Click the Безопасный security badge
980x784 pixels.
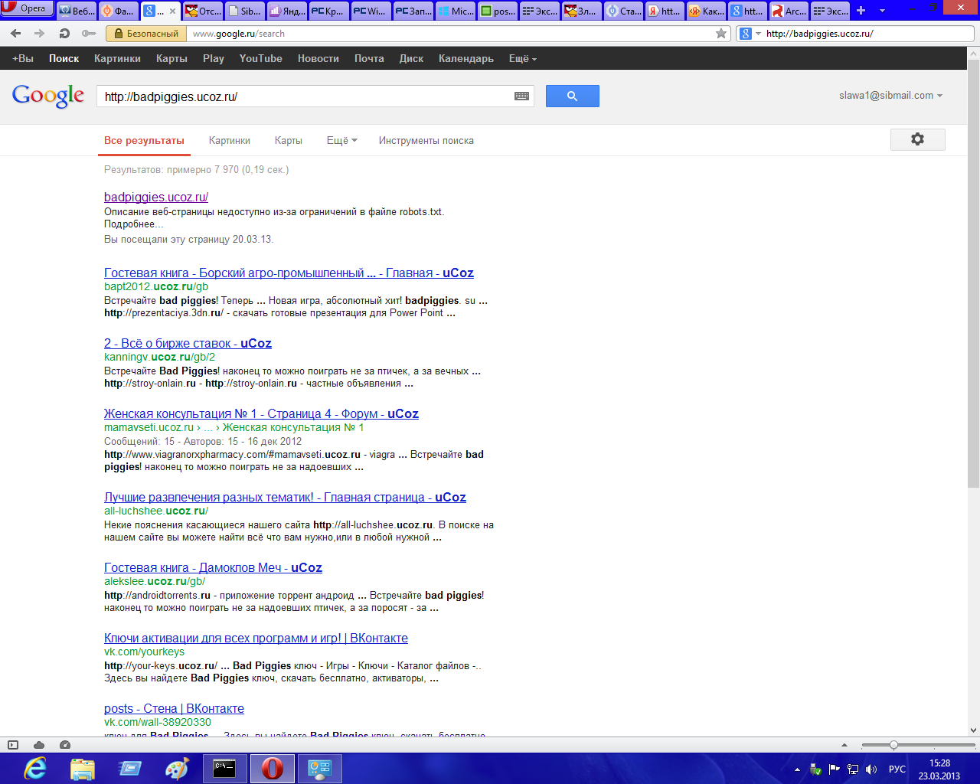click(146, 34)
